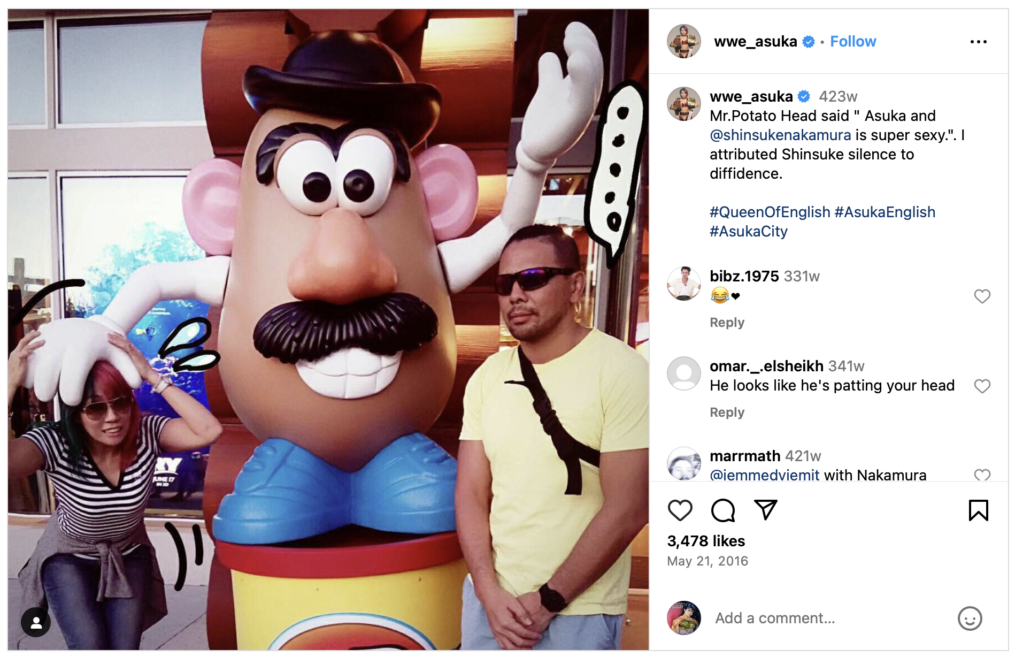Open the @shinsukenakamura mention link

(780, 135)
